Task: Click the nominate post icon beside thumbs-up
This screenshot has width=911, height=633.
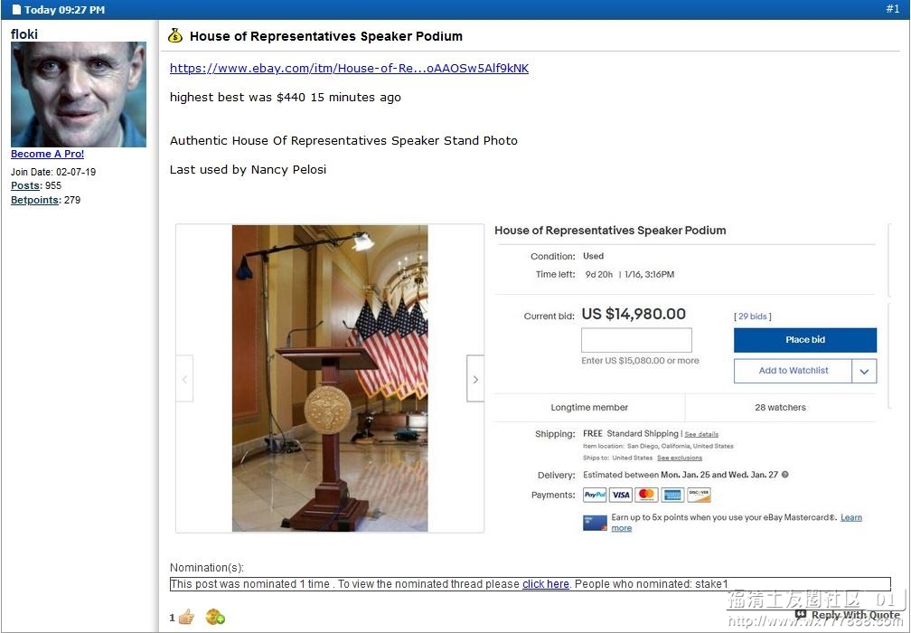Action: click(x=215, y=617)
